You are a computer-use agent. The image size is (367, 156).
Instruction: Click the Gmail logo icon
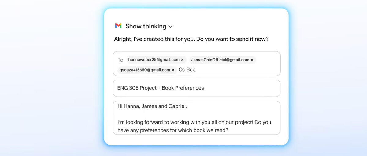pos(118,26)
